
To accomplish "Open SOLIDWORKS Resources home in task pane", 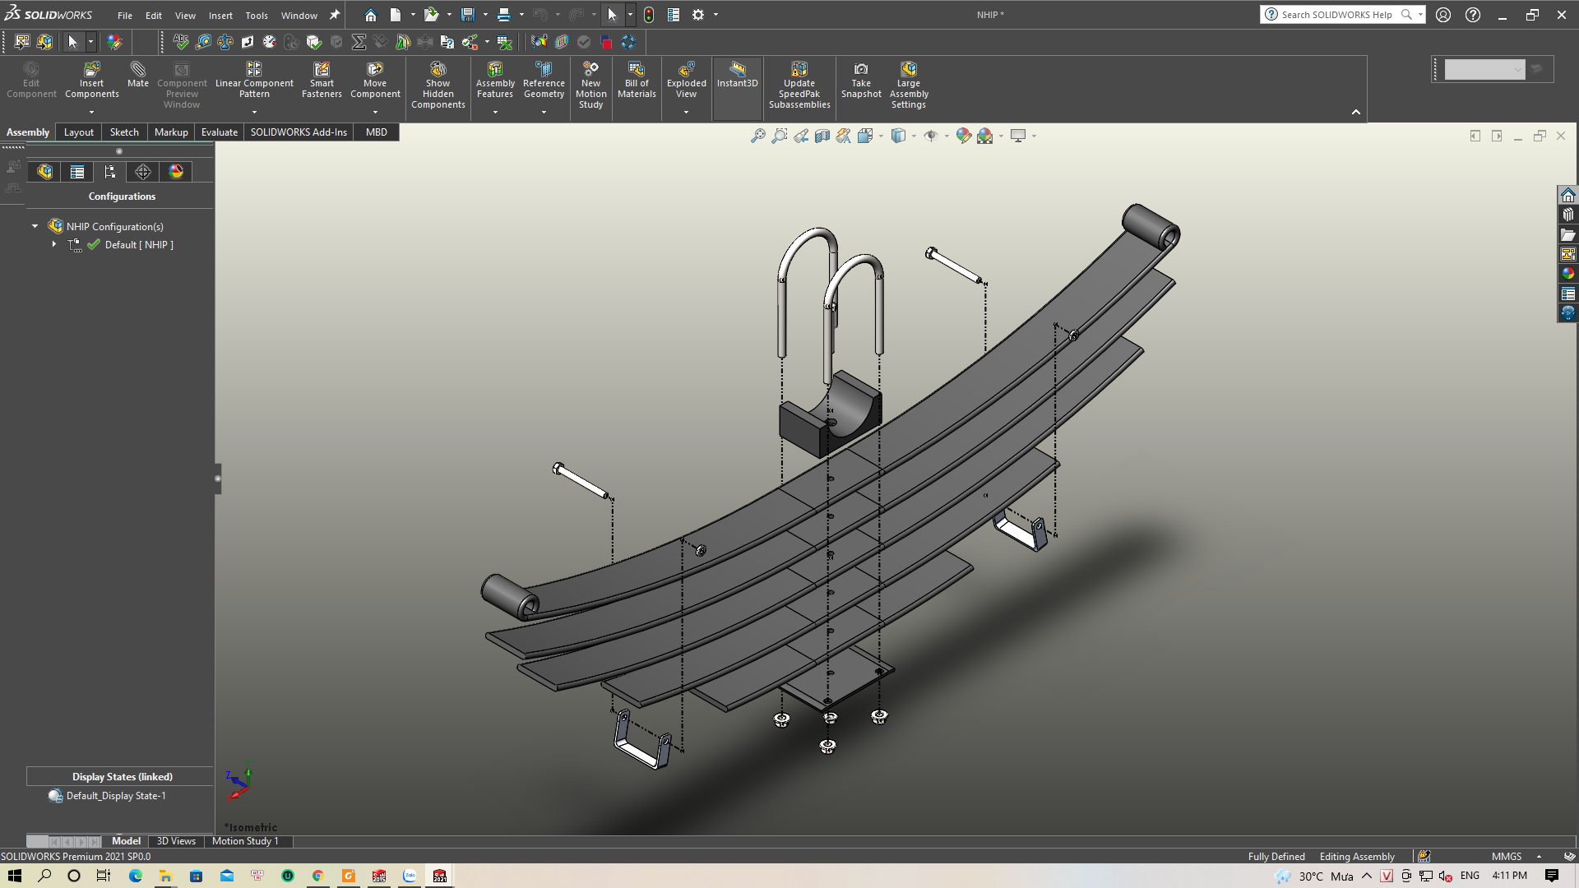I will 1567,195.
